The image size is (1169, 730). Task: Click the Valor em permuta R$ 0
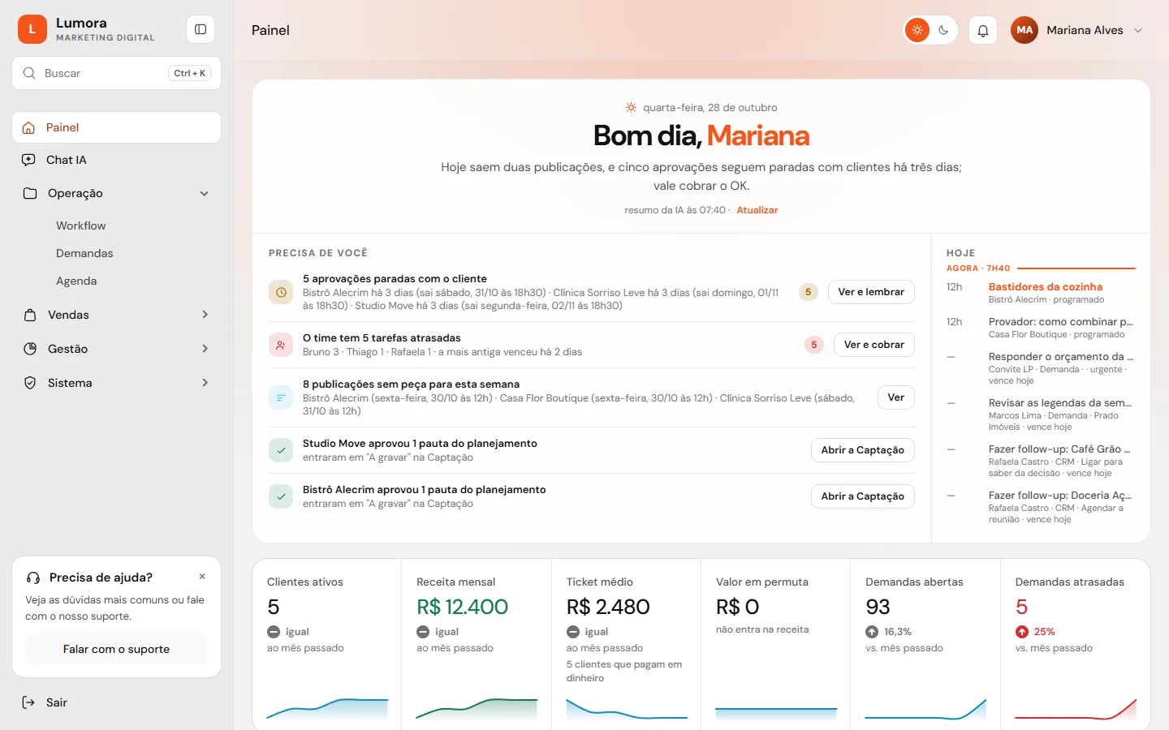pos(737,607)
